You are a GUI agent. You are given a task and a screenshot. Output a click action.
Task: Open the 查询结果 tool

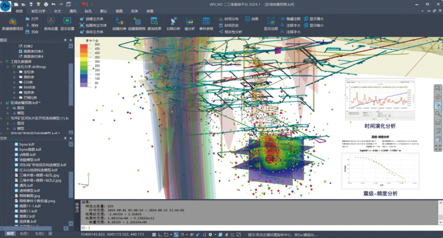(154, 23)
